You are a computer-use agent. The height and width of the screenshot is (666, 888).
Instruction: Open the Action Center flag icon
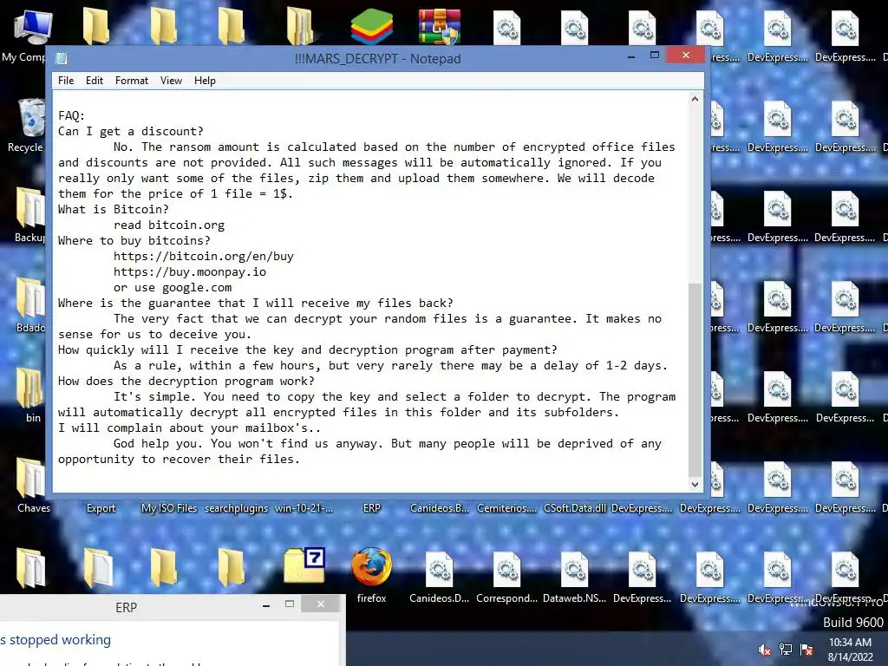tap(806, 650)
